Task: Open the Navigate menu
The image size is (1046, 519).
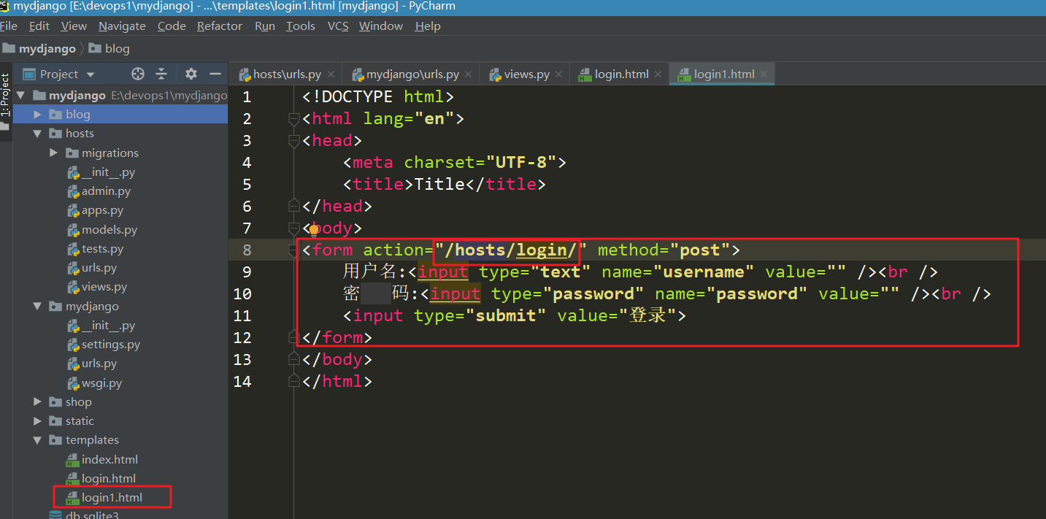Action: 122,26
